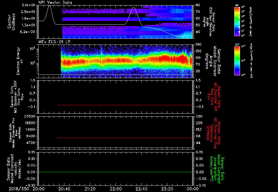The height and width of the screenshot is (192, 278).
Task: Click the '23500' scanner position tick
Action: coord(30,116)
